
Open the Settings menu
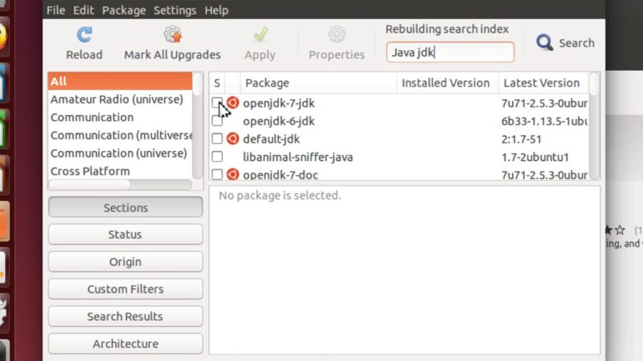tap(175, 10)
